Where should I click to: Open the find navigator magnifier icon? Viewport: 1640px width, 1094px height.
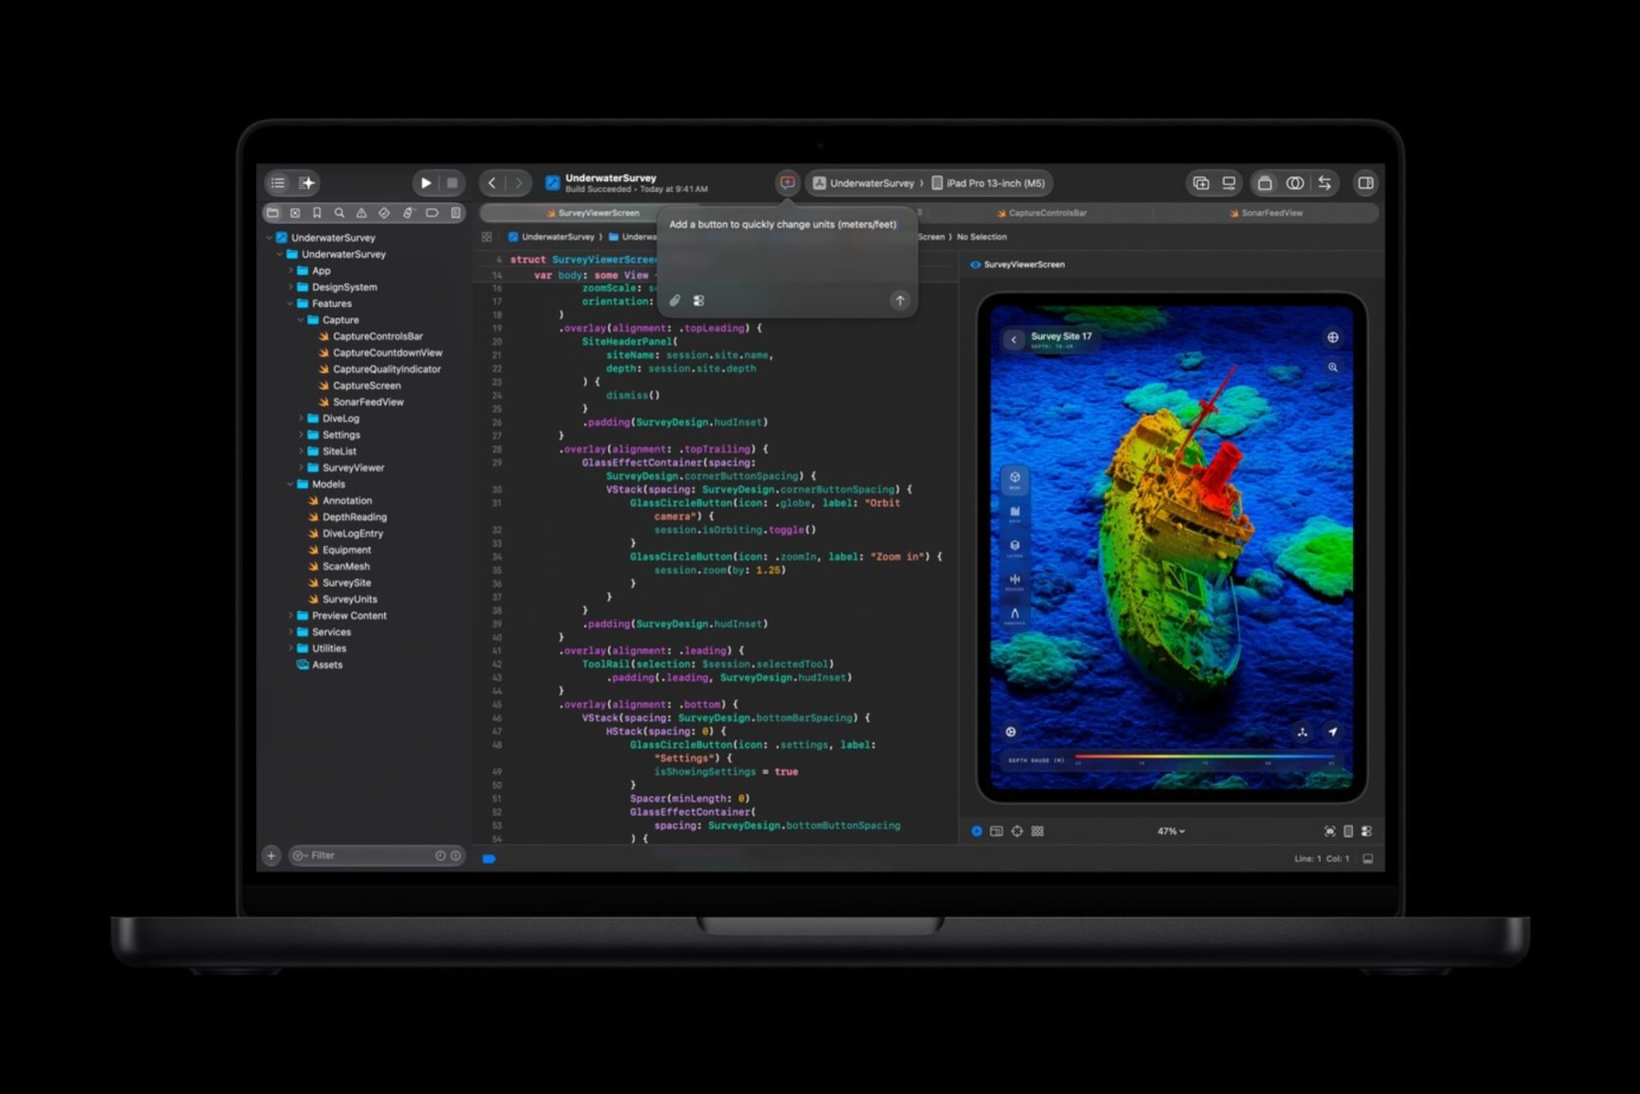[339, 213]
